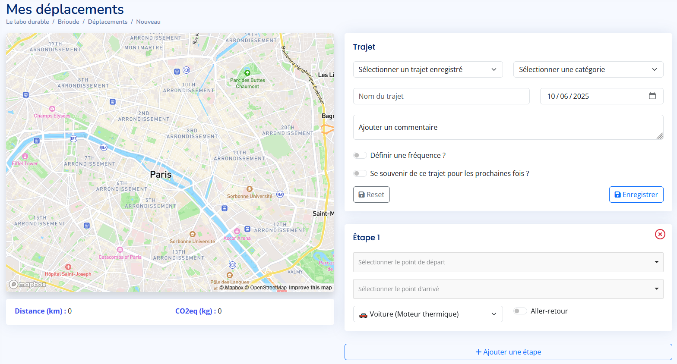Open the Voiture (Moteur thermique) transport dropdown
The width and height of the screenshot is (677, 364).
(427, 314)
